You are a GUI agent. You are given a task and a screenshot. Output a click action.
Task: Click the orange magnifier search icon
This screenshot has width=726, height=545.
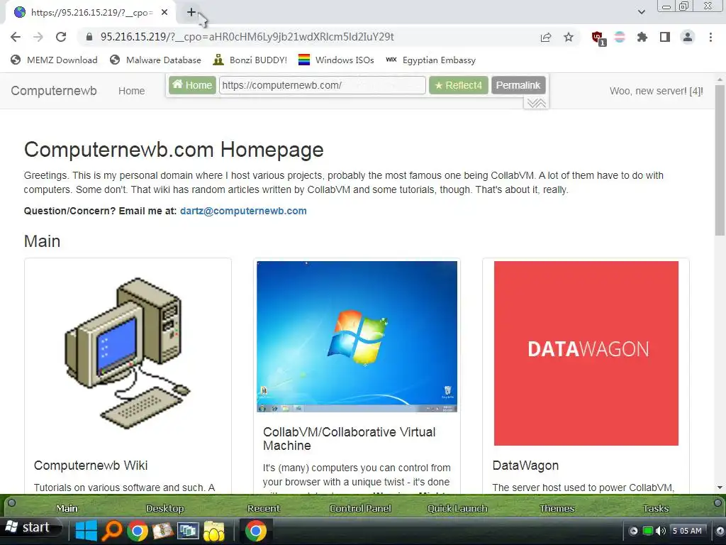111,531
